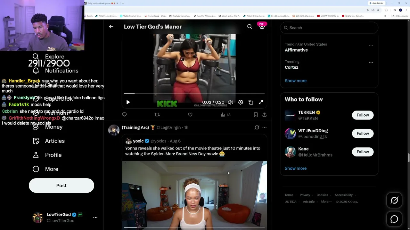Open a new browser tab
The image size is (410, 230).
[x=123, y=3]
